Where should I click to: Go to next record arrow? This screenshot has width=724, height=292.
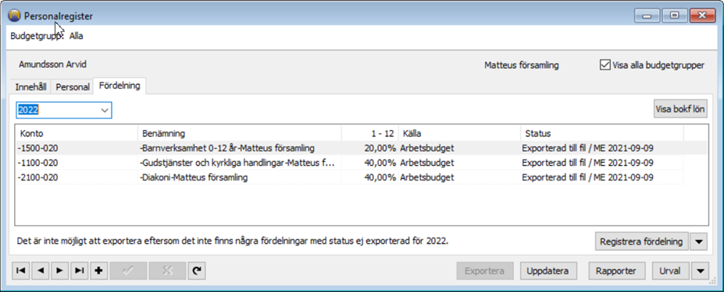59,271
